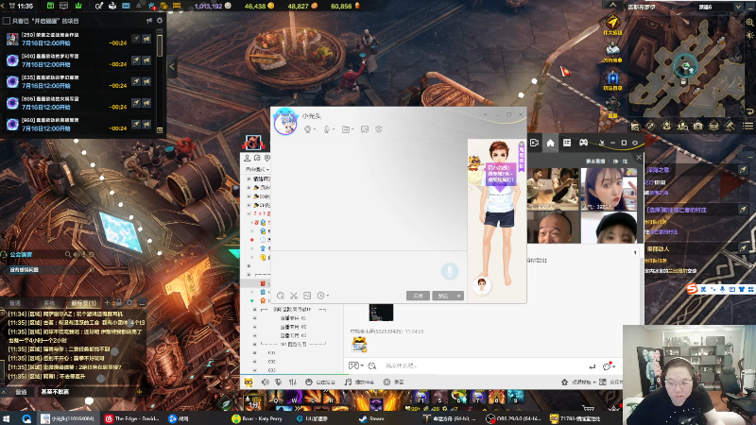Click the alarm flag button for the [635] event
756x425 pixels.
tap(146, 81)
